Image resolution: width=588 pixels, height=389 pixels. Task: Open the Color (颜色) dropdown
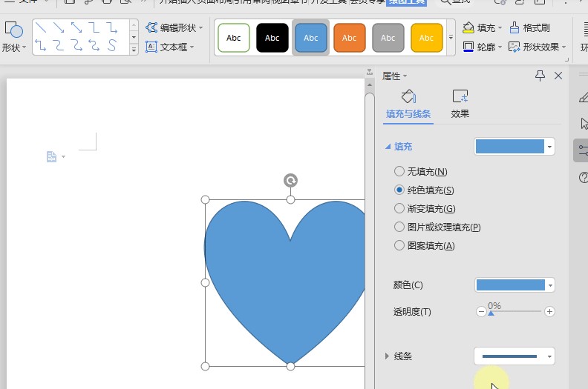(x=550, y=285)
